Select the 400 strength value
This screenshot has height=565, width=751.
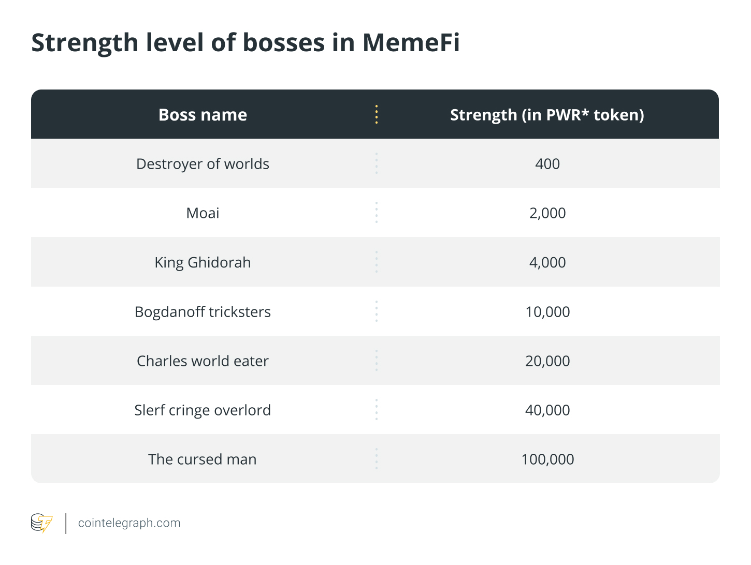[547, 164]
